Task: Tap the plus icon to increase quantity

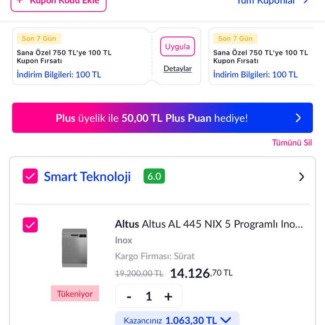Action: click(x=168, y=297)
